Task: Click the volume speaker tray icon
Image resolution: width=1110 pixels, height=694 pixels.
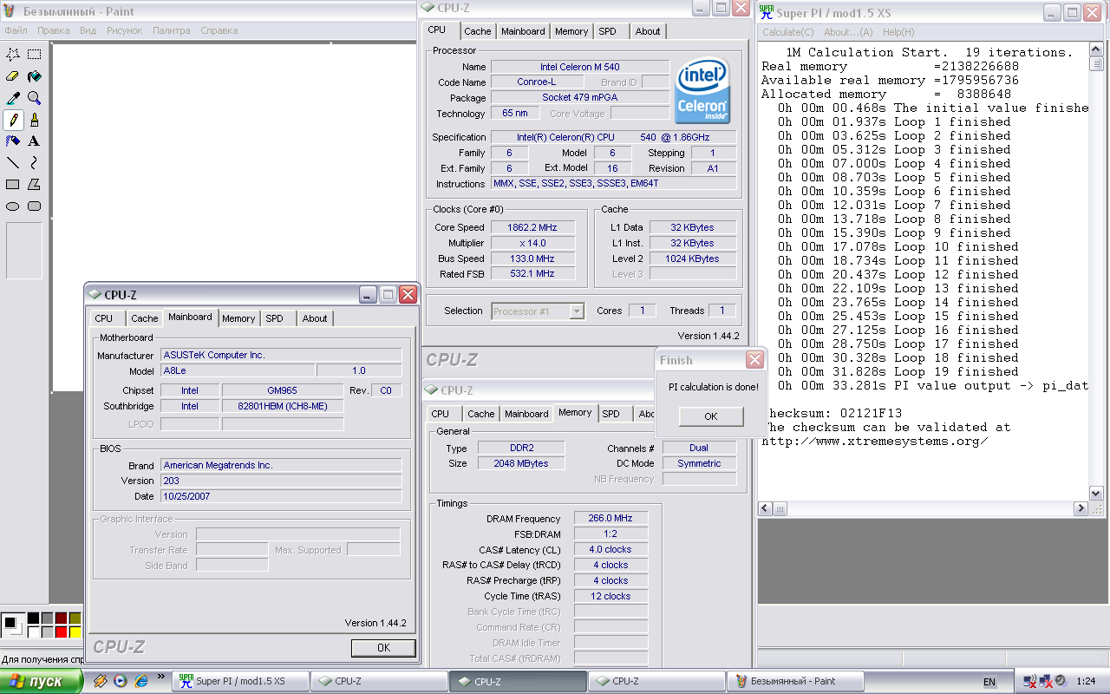Action: tap(1061, 681)
